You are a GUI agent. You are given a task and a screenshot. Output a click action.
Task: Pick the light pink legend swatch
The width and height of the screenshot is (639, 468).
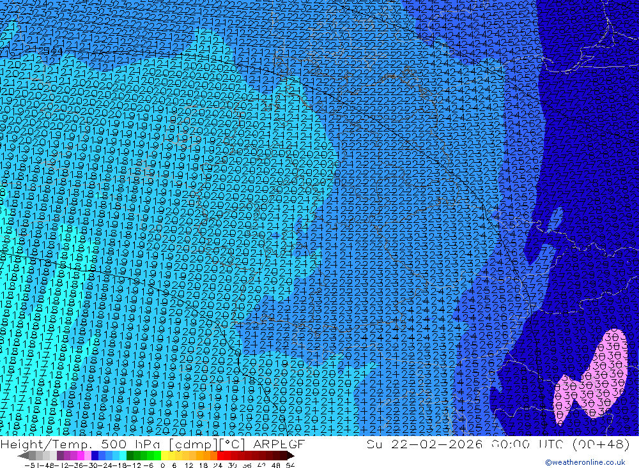pos(88,456)
